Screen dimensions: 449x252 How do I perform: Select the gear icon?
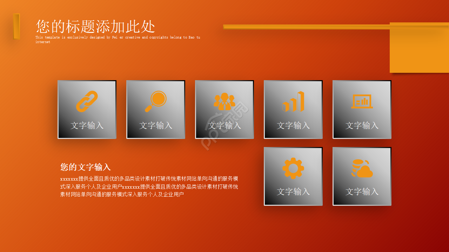293,168
